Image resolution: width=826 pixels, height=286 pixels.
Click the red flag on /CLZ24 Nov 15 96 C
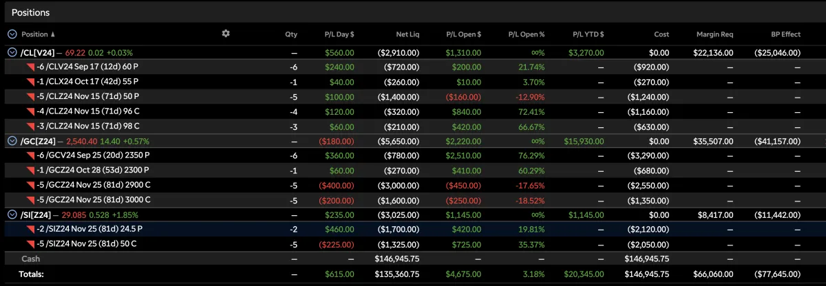30,111
